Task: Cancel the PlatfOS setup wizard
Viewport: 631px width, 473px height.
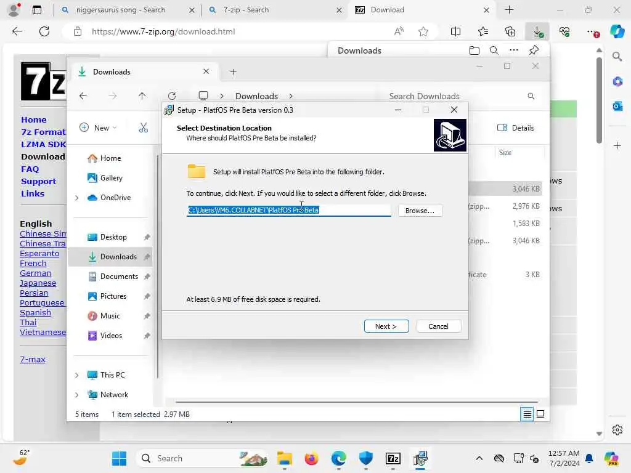Action: click(x=438, y=326)
